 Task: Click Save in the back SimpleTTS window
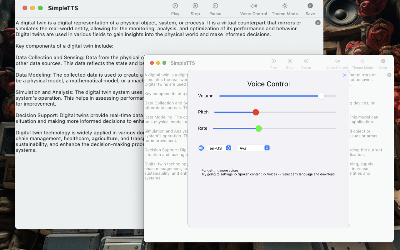click(x=310, y=9)
